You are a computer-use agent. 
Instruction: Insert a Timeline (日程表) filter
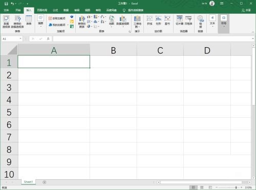188,20
